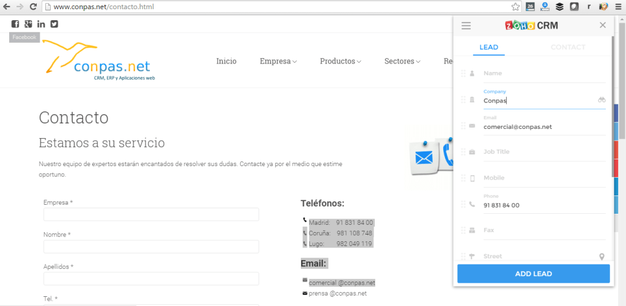The image size is (626, 306).
Task: Click the Teléfonos heading
Action: tap(322, 203)
